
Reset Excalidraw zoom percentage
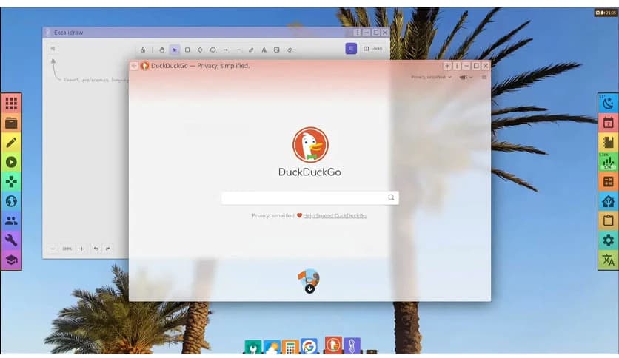(x=67, y=249)
